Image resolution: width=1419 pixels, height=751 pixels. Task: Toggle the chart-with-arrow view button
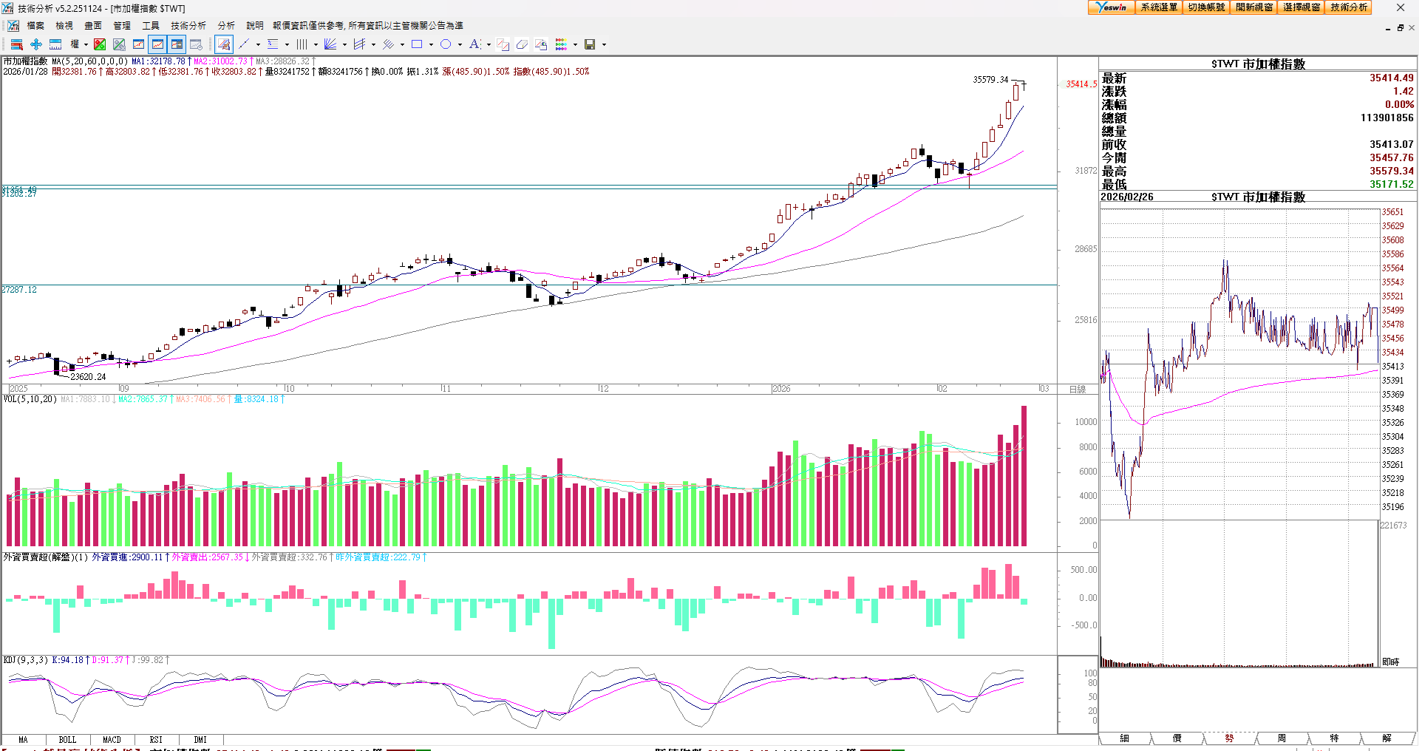177,44
